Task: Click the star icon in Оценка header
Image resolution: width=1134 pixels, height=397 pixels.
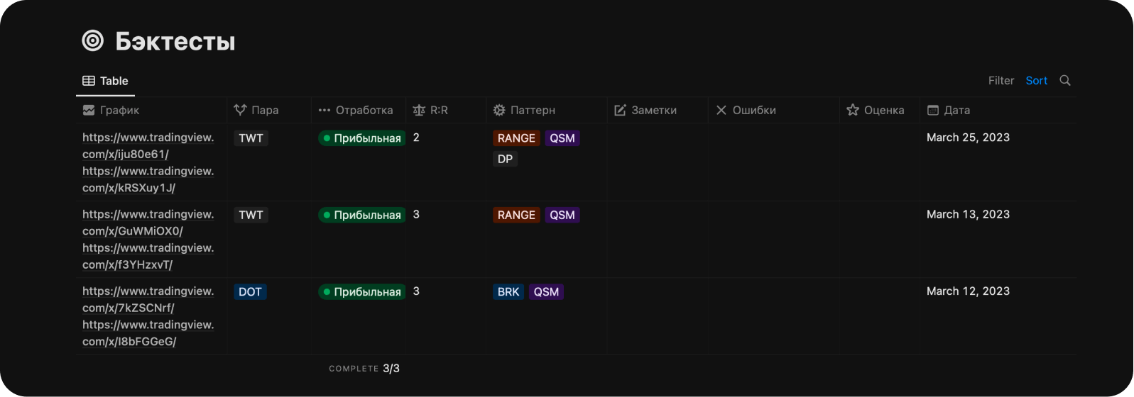Action: click(853, 111)
